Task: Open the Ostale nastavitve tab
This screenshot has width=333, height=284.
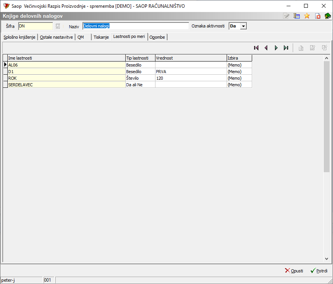Action: (x=56, y=37)
